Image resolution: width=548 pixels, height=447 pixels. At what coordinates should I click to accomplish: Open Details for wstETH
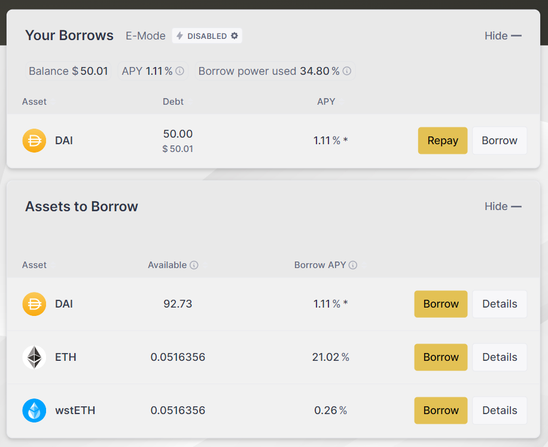[x=500, y=410]
